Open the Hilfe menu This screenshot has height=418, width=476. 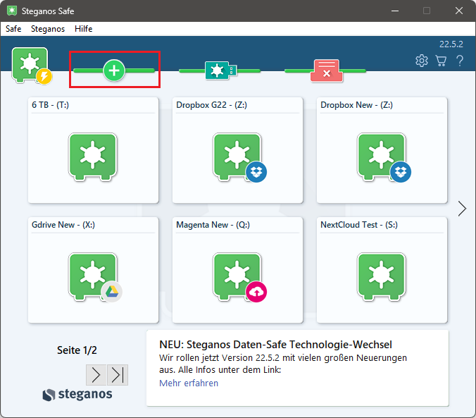tap(83, 29)
